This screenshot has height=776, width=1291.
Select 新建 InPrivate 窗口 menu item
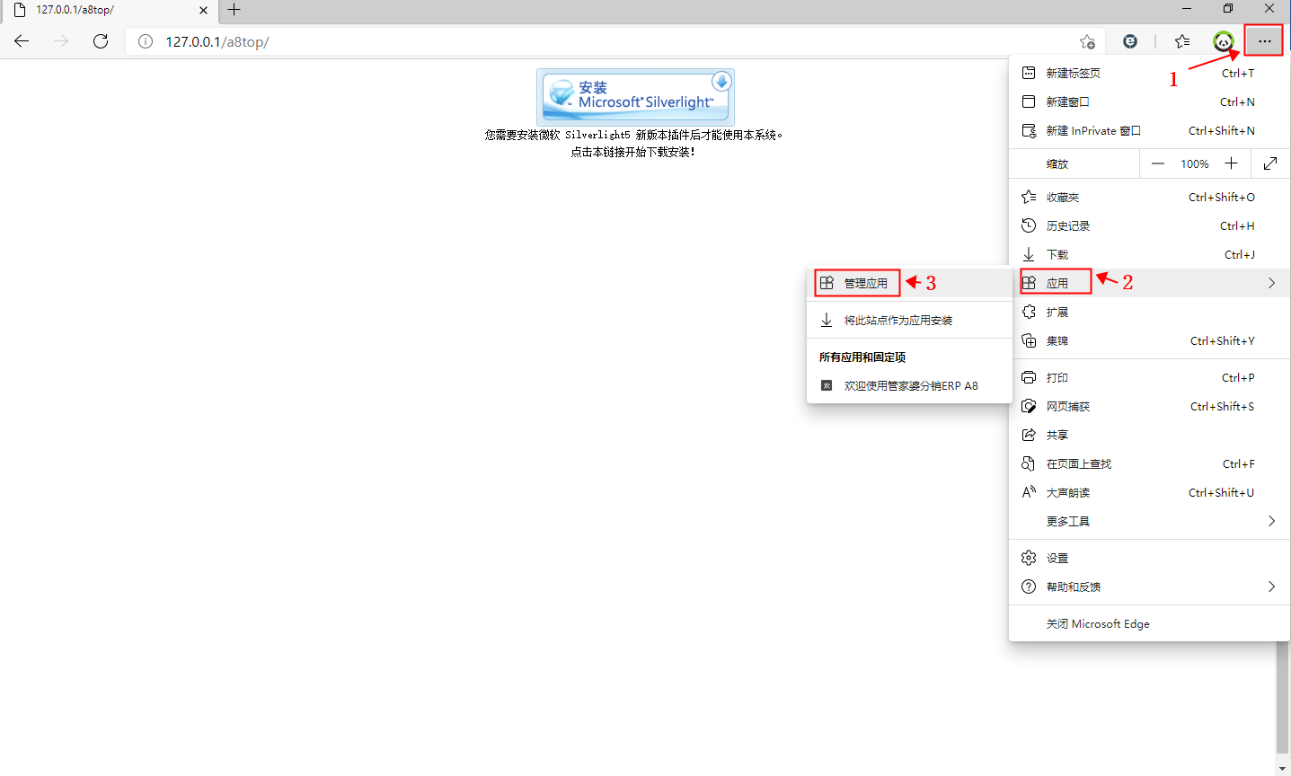click(1149, 130)
